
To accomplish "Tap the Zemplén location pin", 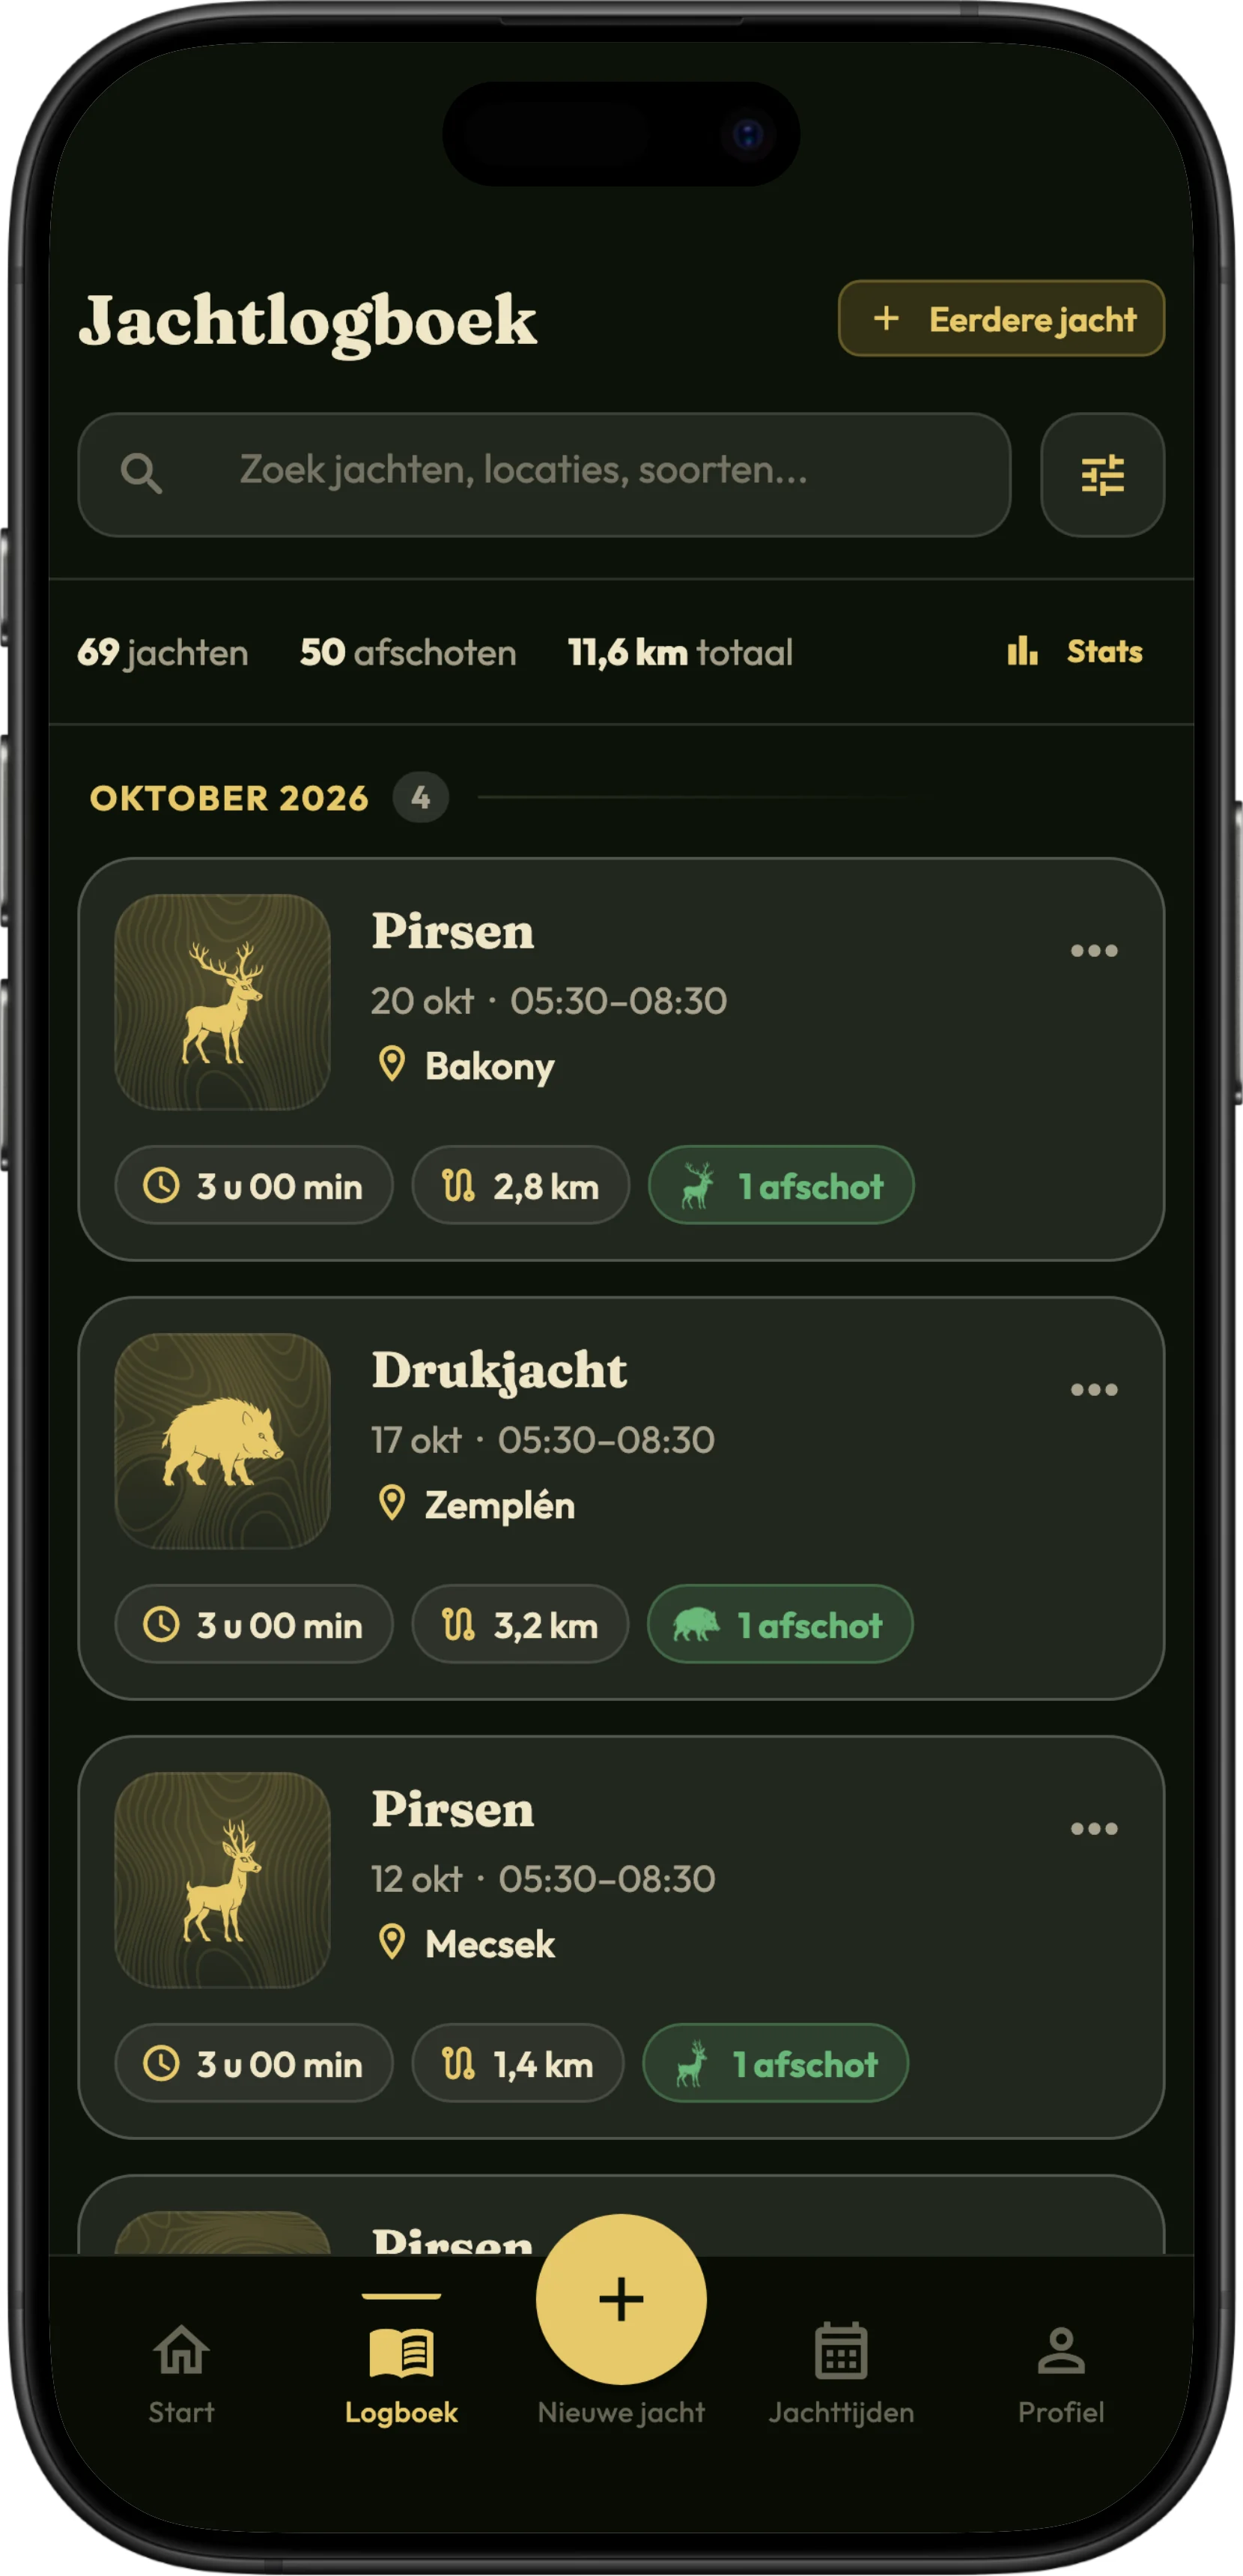I will pyautogui.click(x=392, y=1503).
